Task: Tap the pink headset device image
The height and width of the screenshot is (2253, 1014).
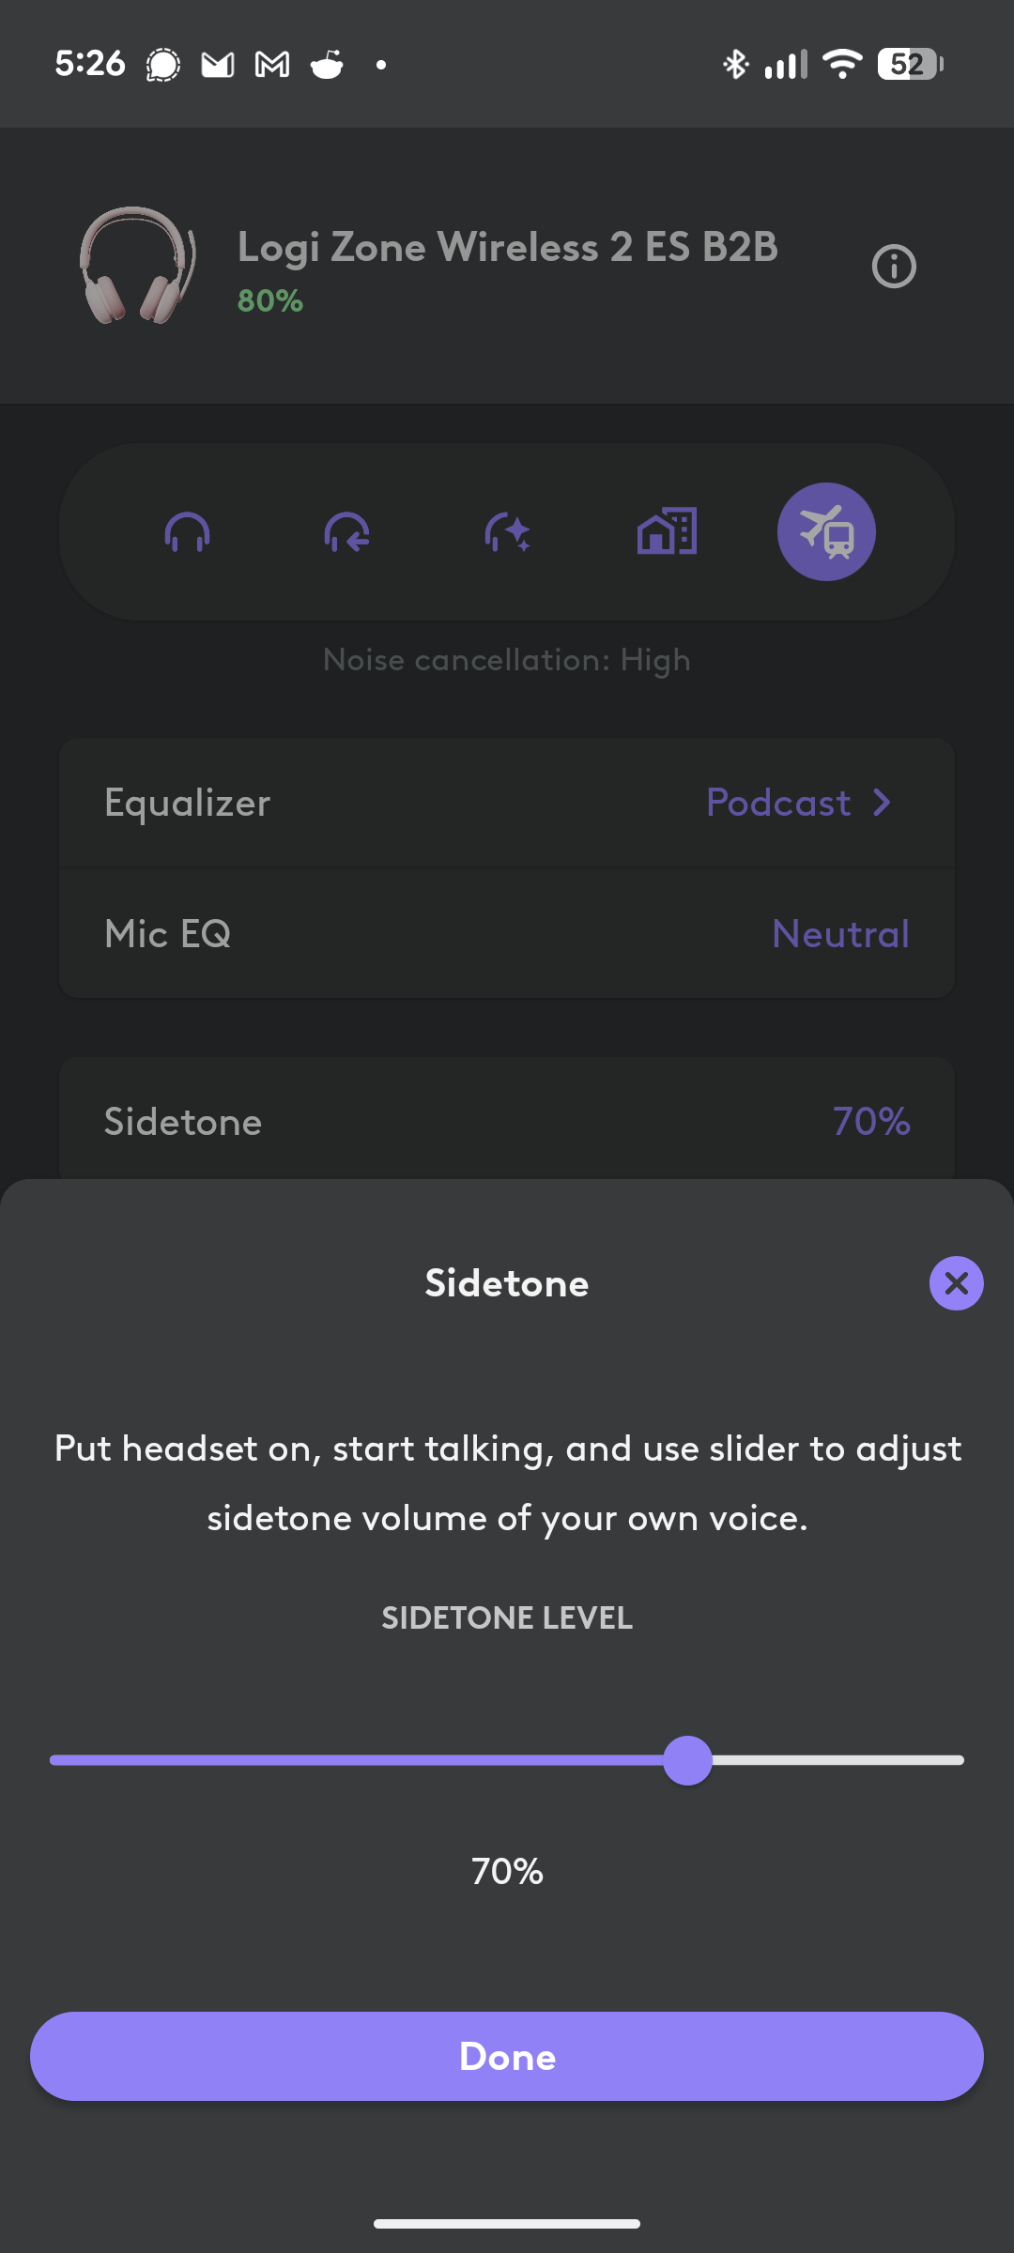Action: 138,266
